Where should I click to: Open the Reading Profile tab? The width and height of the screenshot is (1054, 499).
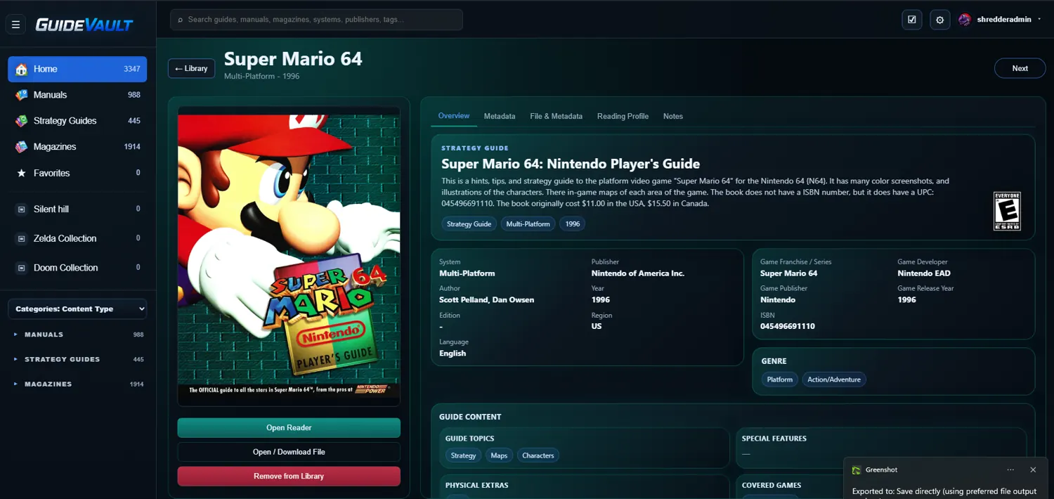click(623, 116)
